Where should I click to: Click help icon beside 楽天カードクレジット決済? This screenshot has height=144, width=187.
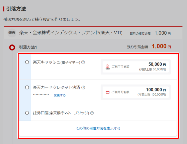pyautogui.click(x=83, y=87)
